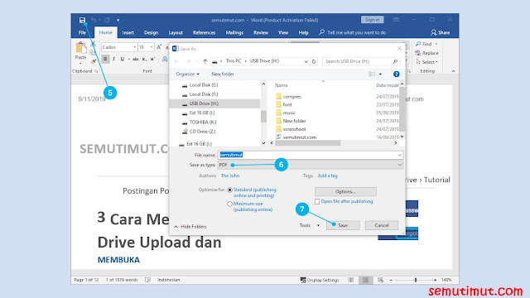Apply Superscript formatting

tap(152, 59)
